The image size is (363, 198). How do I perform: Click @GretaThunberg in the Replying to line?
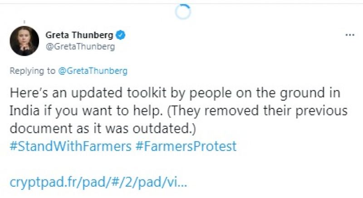point(93,71)
